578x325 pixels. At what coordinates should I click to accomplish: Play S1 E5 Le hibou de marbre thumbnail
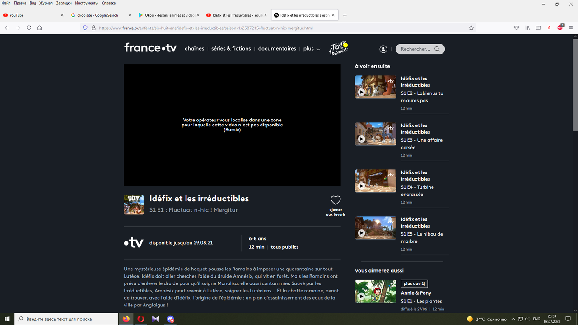click(375, 227)
